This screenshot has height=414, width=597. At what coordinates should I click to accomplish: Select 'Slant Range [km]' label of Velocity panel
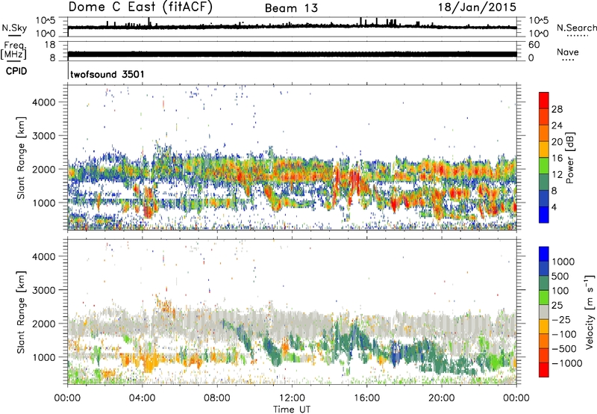[x=21, y=312]
